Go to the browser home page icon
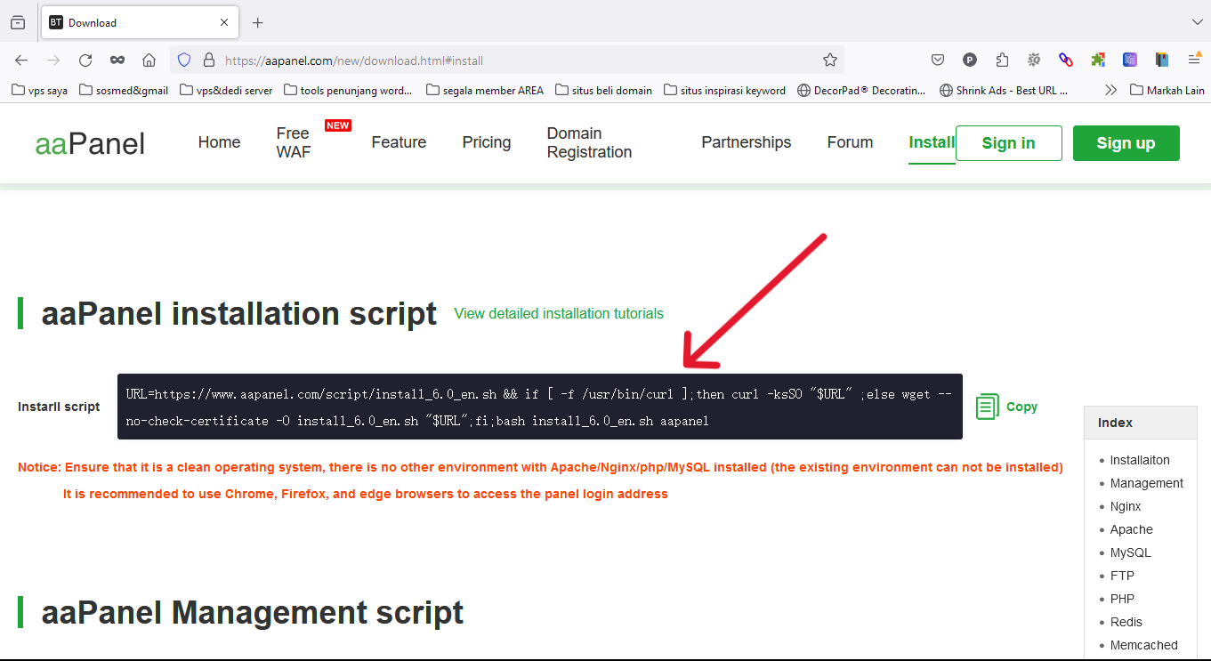The height and width of the screenshot is (661, 1211). click(x=149, y=60)
